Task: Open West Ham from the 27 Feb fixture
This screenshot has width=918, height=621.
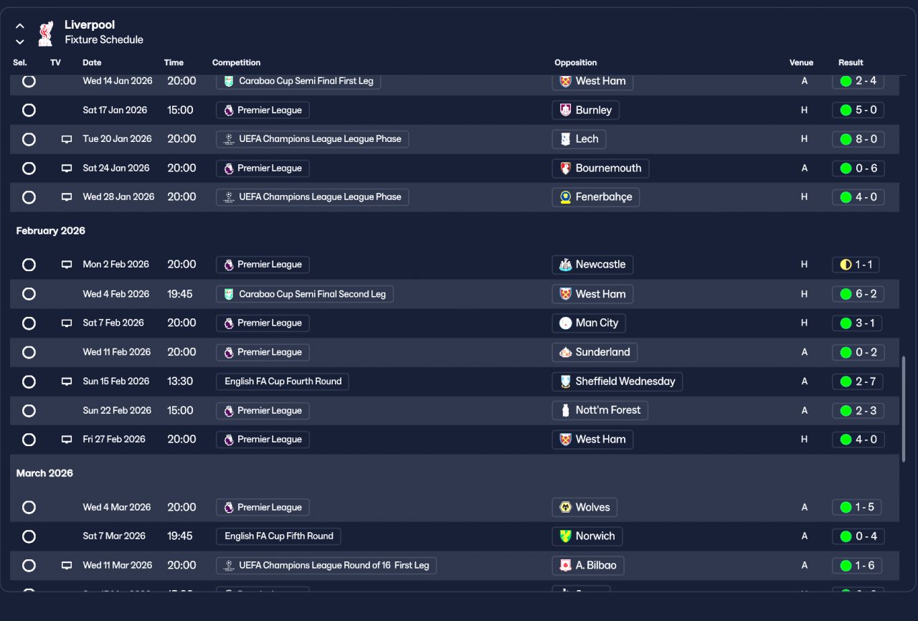Action: coord(592,440)
